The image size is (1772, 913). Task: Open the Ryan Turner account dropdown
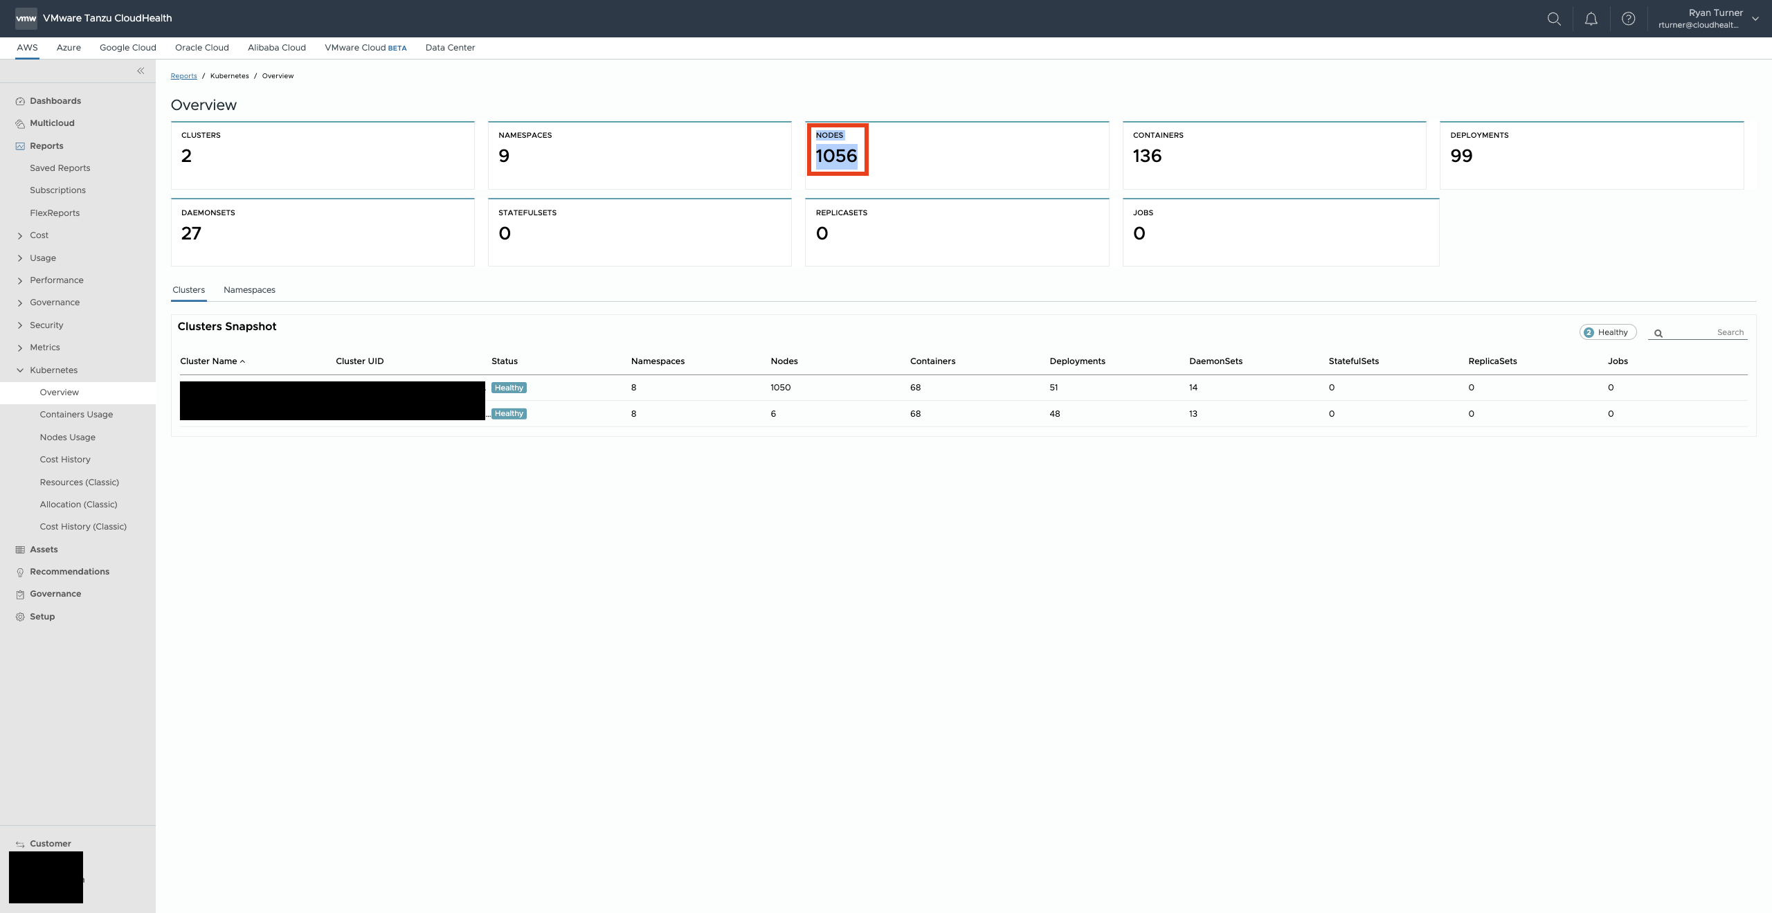tap(1755, 19)
